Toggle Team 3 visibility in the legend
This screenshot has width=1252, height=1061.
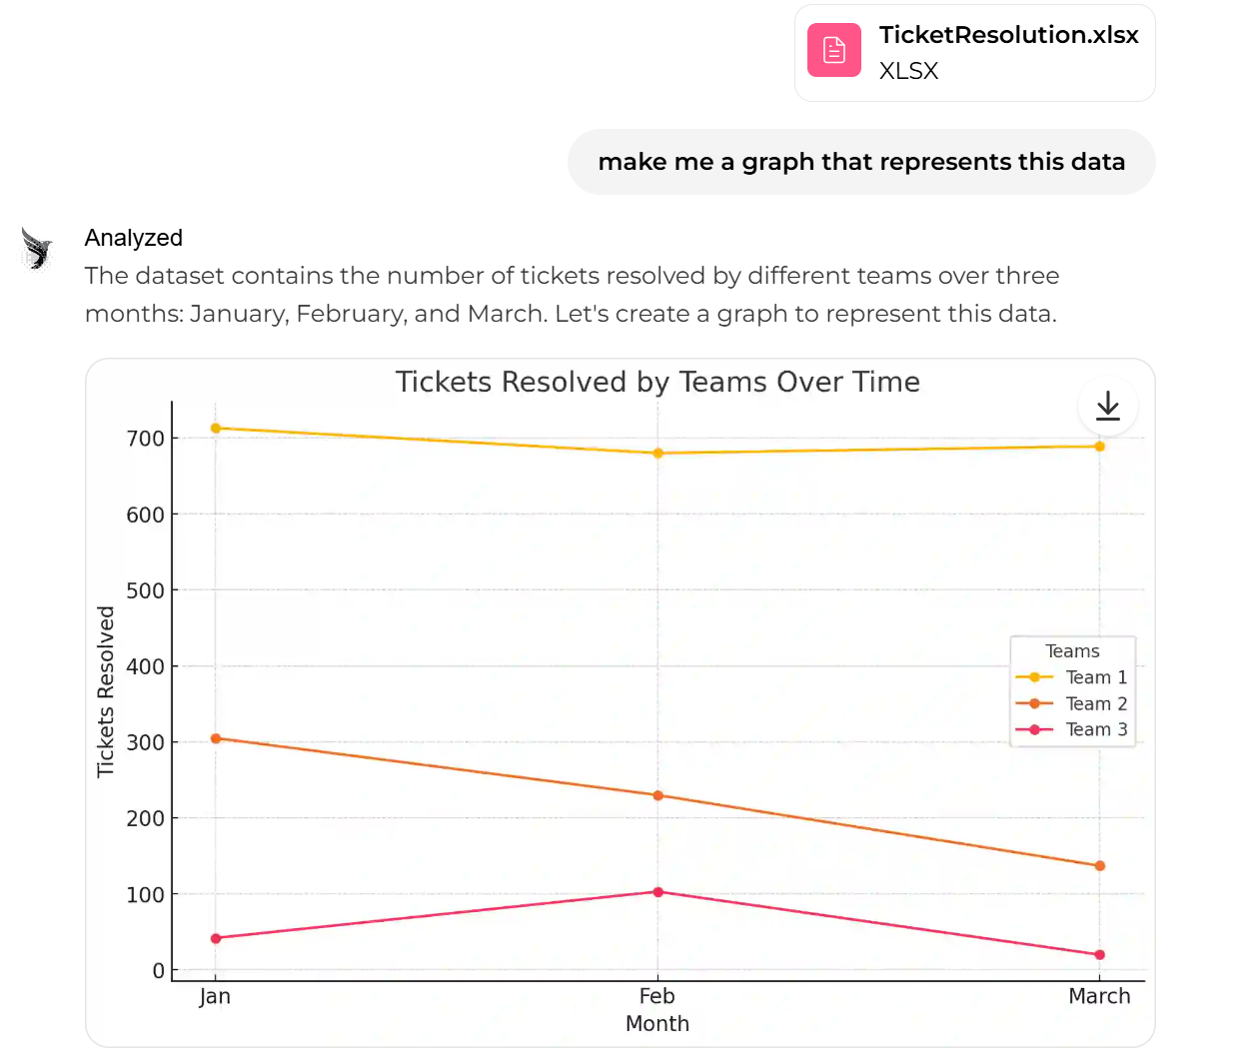coord(1096,729)
